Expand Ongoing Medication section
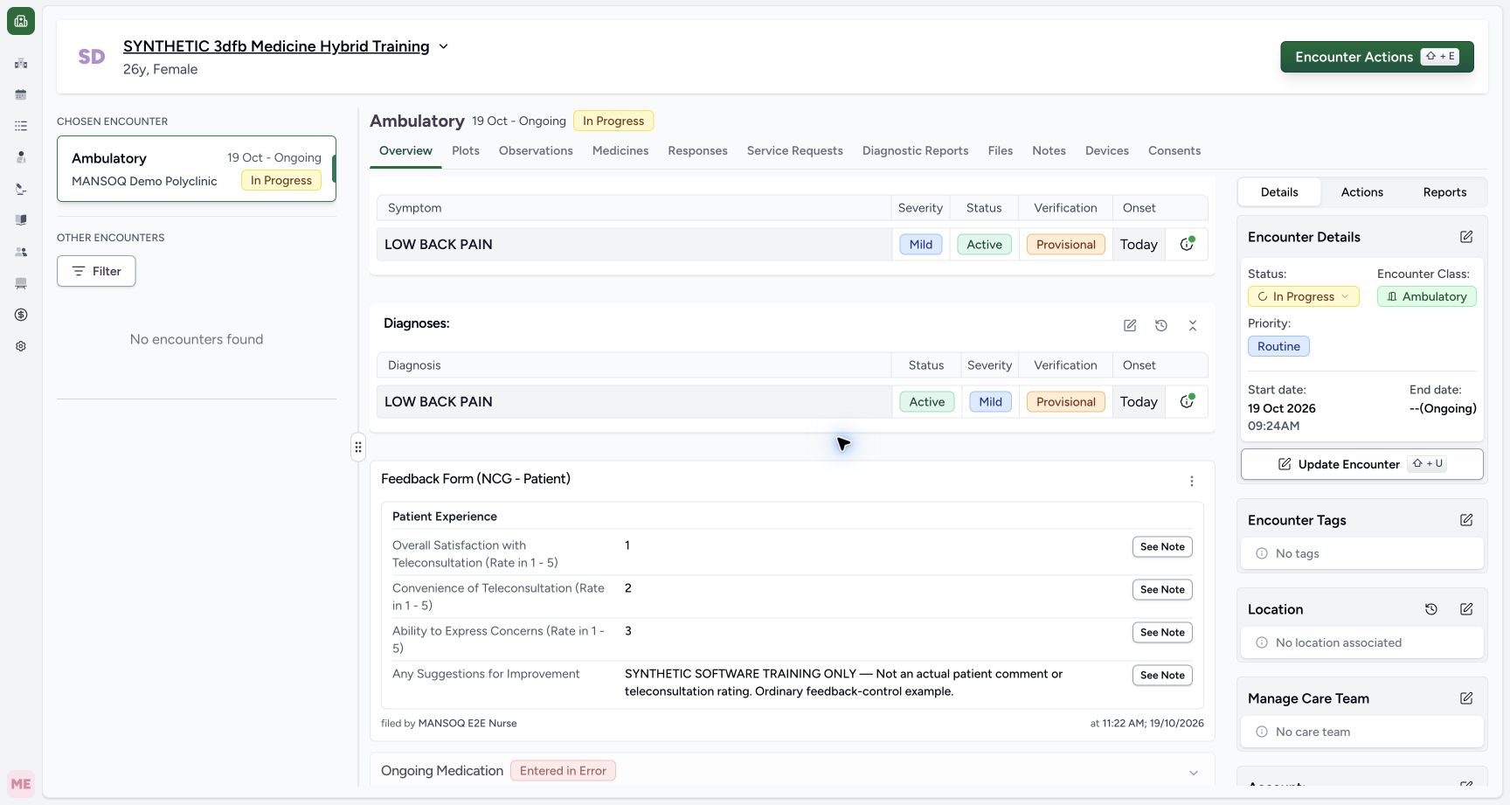Image resolution: width=1510 pixels, height=805 pixels. click(x=1194, y=773)
